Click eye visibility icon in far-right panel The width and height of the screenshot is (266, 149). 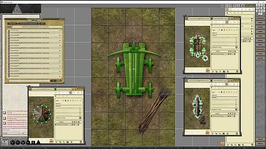(252, 26)
